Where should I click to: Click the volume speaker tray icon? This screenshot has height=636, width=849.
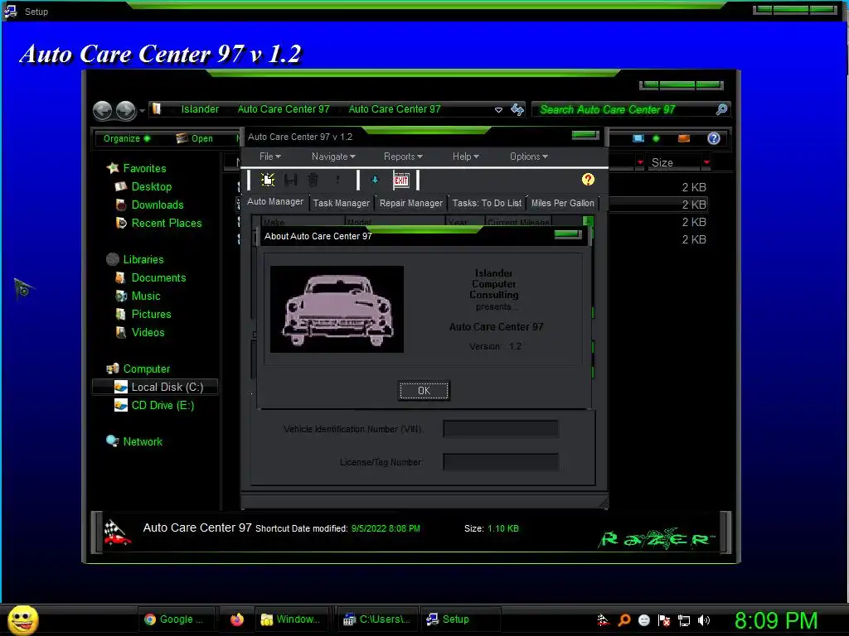704,620
